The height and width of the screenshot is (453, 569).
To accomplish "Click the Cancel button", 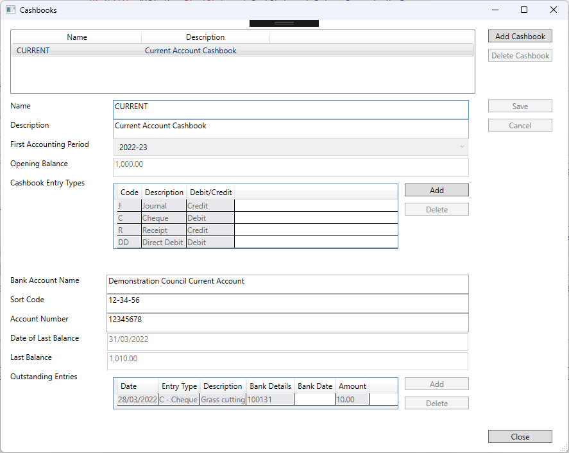I will pos(520,126).
